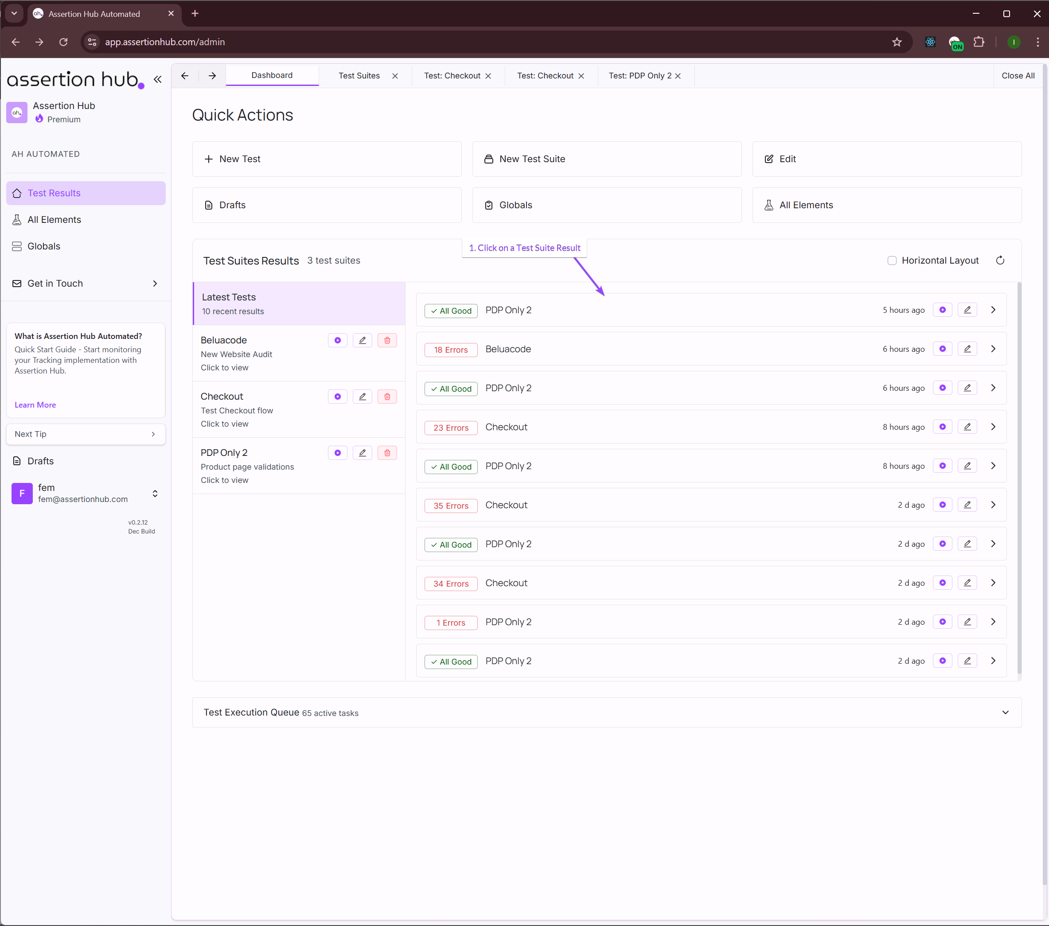This screenshot has height=926, width=1049.
Task: Close the Test: PDP Only 2 tab
Action: [x=679, y=75]
